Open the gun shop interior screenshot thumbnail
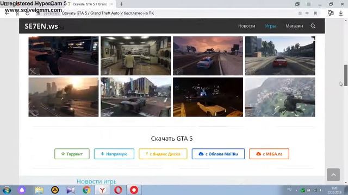Image resolution: width=348 pixels, height=195 pixels. 136,56
